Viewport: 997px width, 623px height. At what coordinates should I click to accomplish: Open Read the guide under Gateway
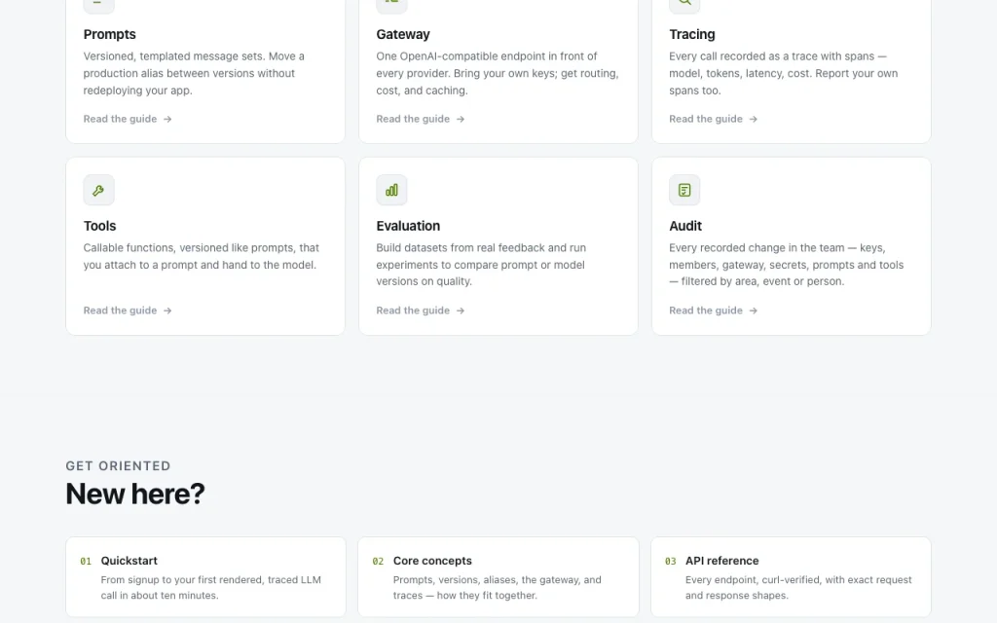421,119
